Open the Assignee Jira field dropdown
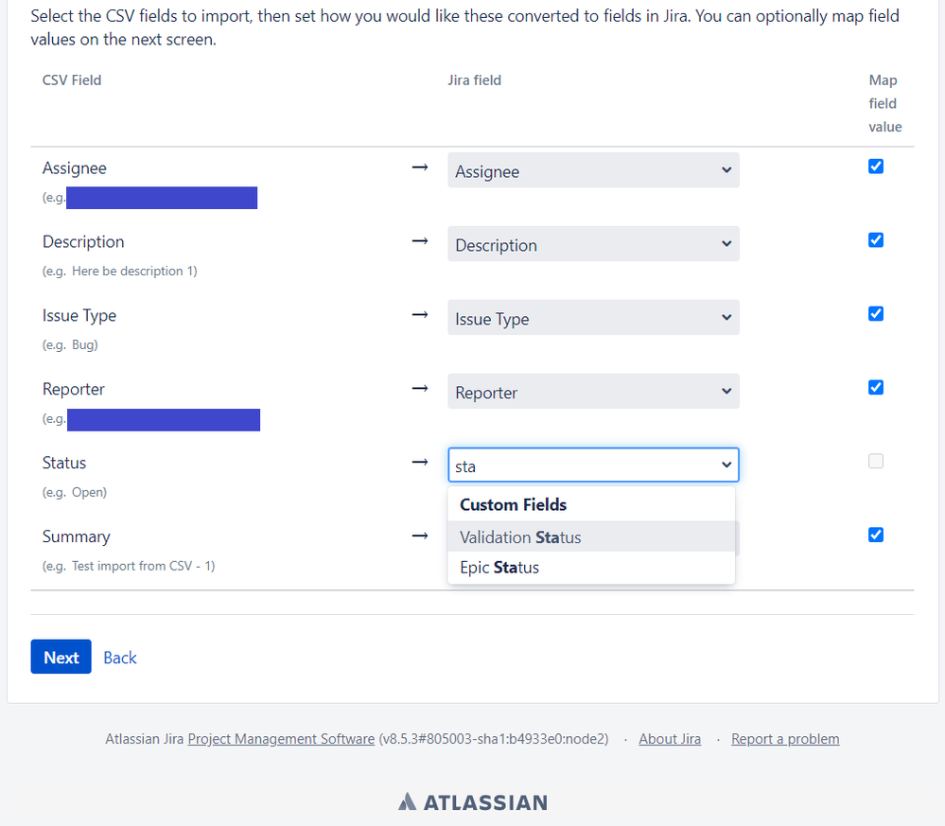Screen dimensions: 945x826 click(x=593, y=170)
